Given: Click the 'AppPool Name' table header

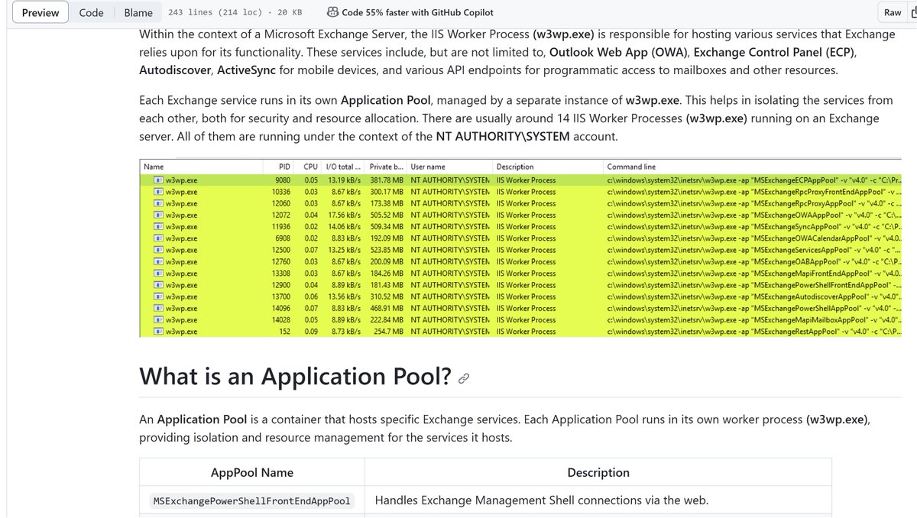Looking at the screenshot, I should coord(252,472).
